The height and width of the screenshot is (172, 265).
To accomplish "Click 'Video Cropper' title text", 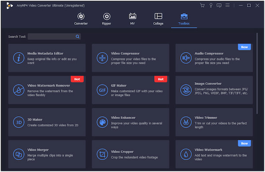I will 122,152.
